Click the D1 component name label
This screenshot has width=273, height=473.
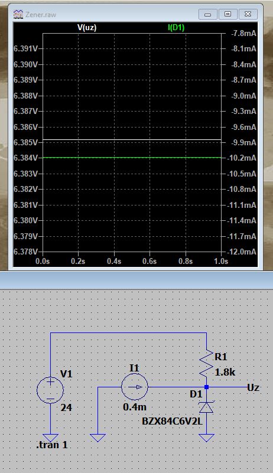coord(196,394)
